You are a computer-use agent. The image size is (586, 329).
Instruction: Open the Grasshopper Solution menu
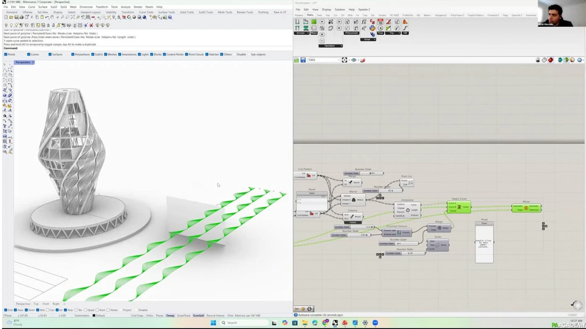coord(340,9)
